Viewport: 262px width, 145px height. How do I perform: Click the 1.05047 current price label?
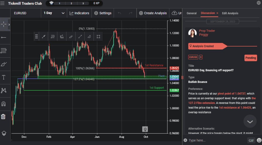tap(174, 77)
